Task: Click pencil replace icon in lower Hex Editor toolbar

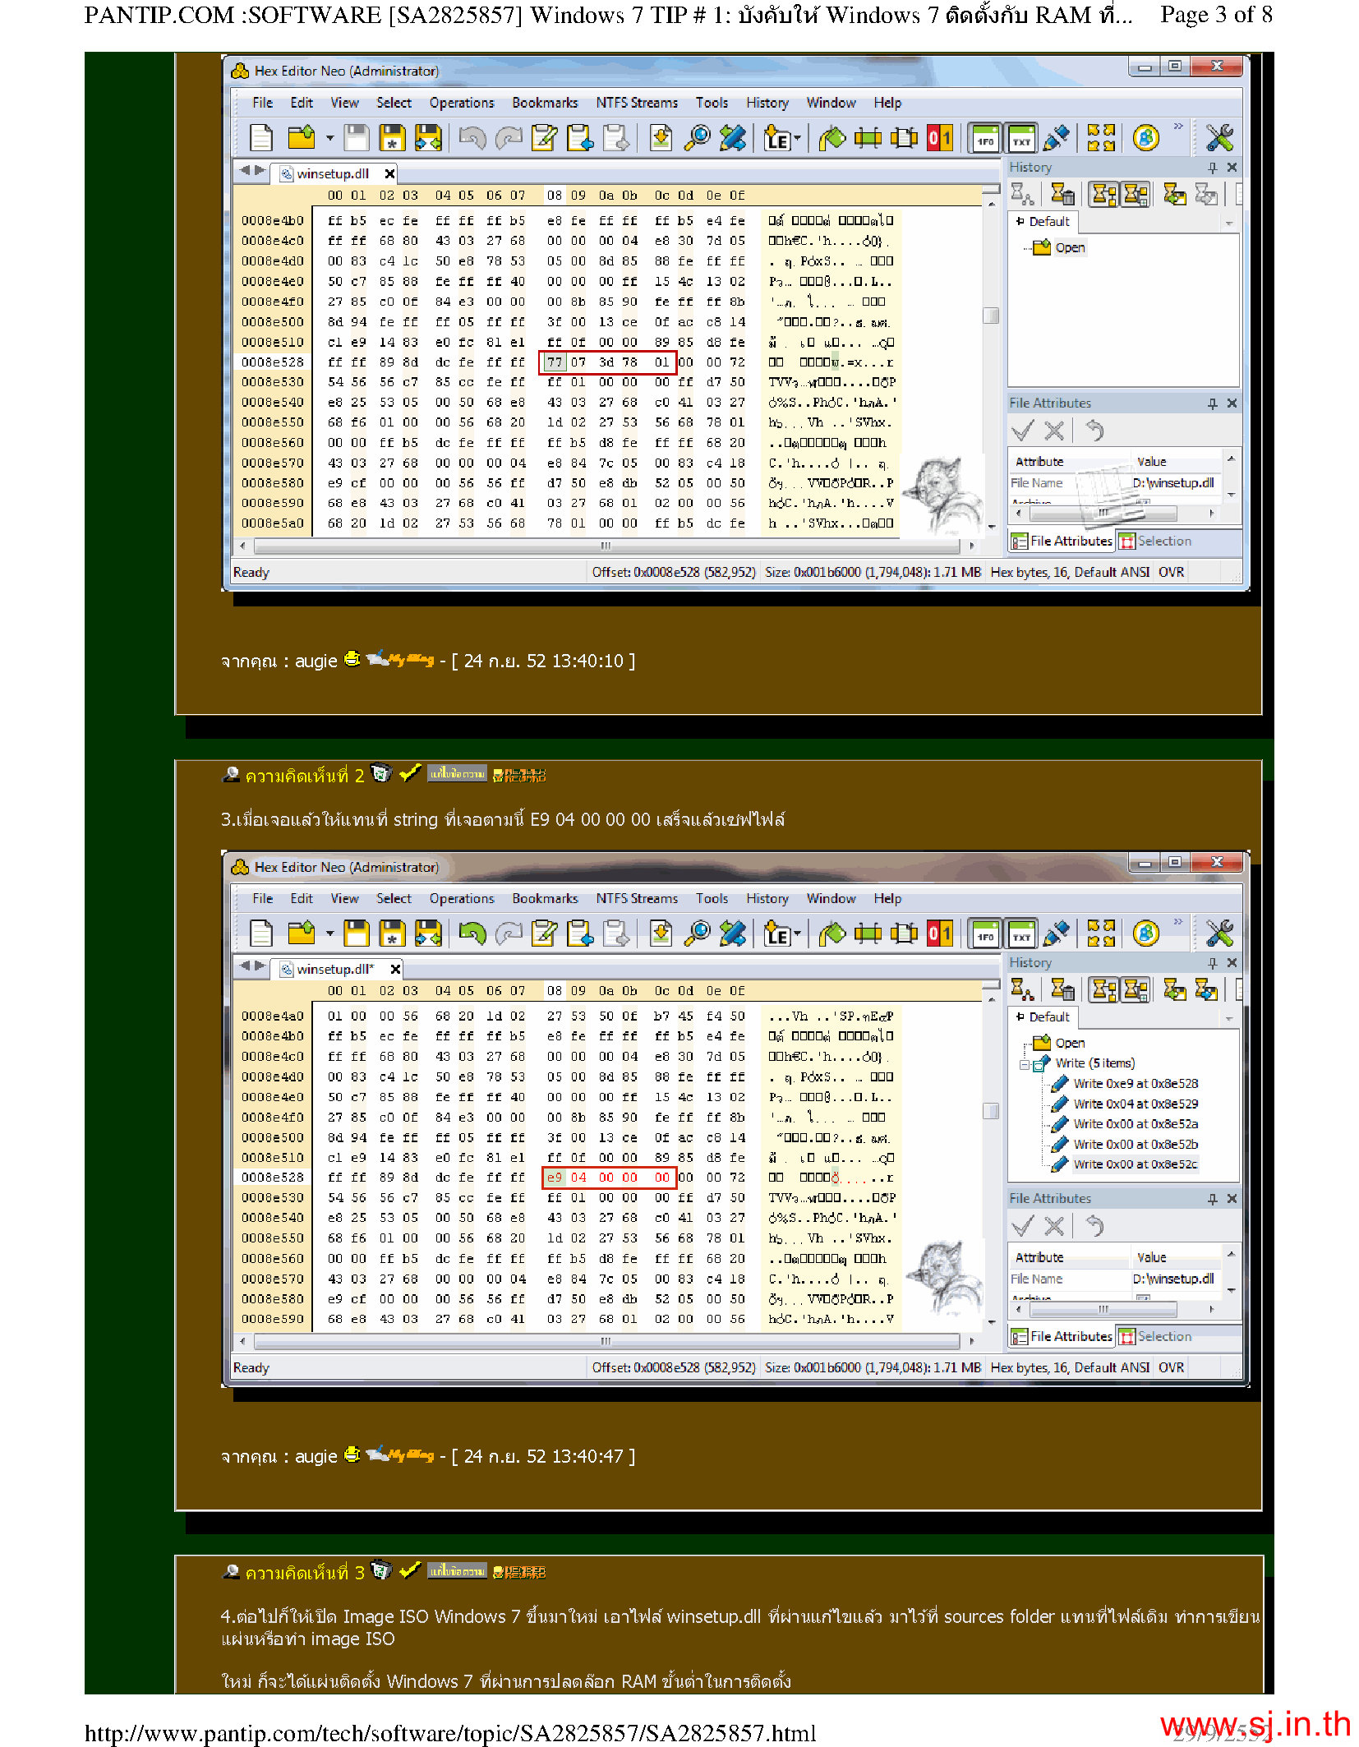Action: click(732, 933)
